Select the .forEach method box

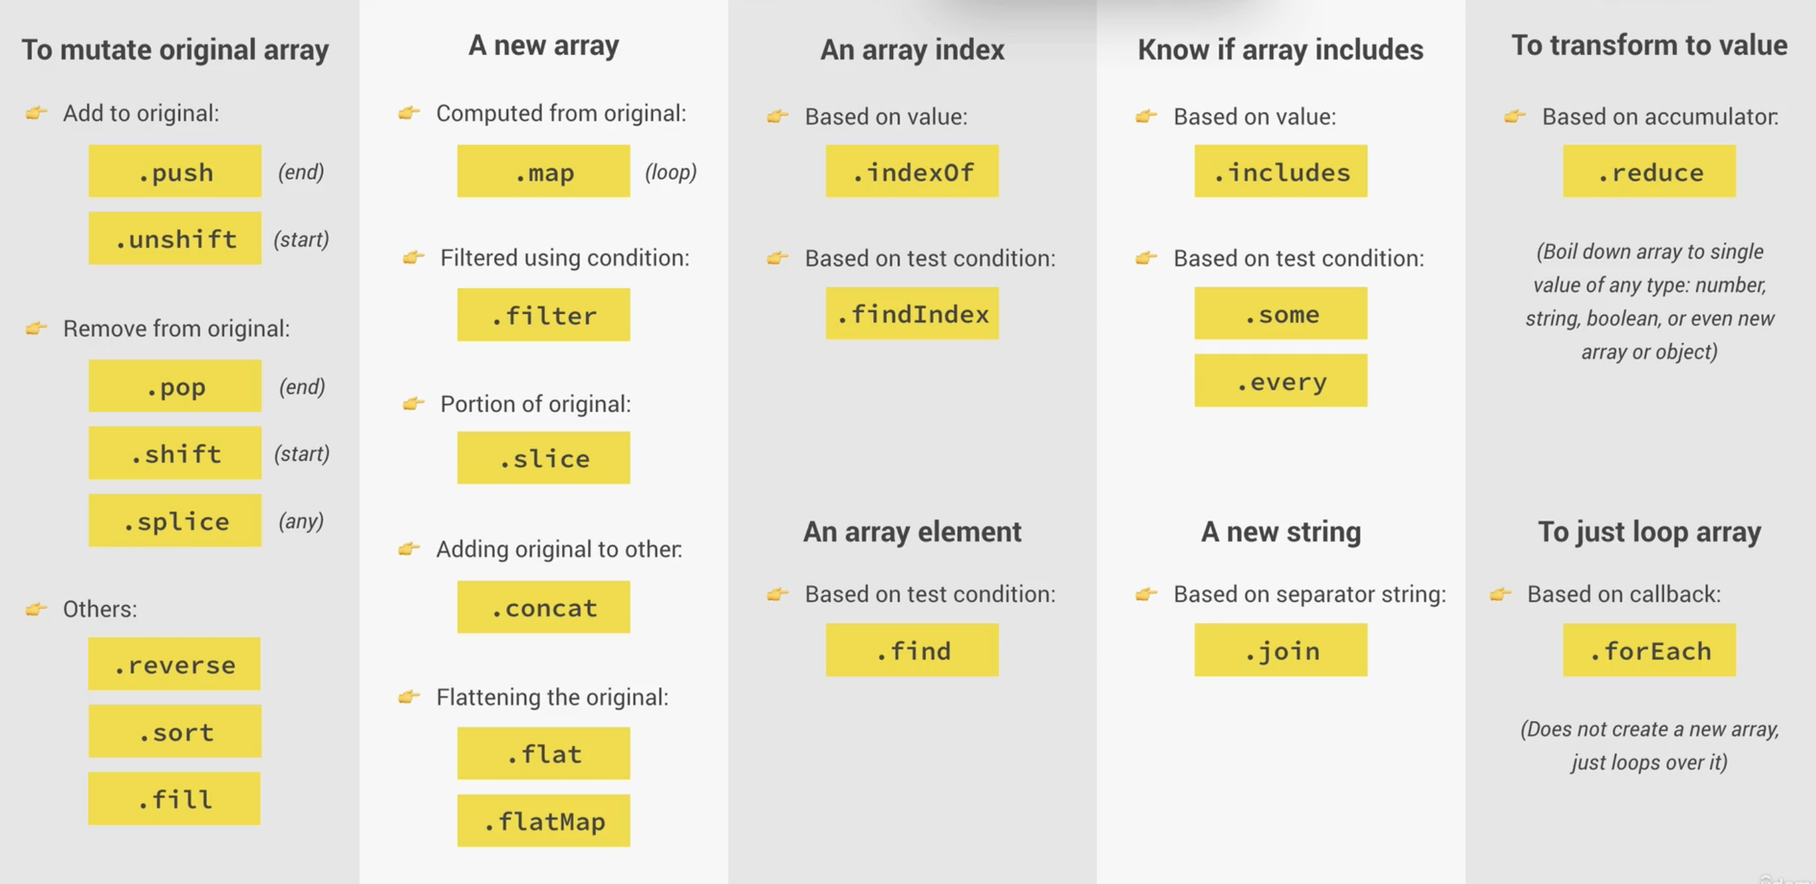(x=1650, y=650)
